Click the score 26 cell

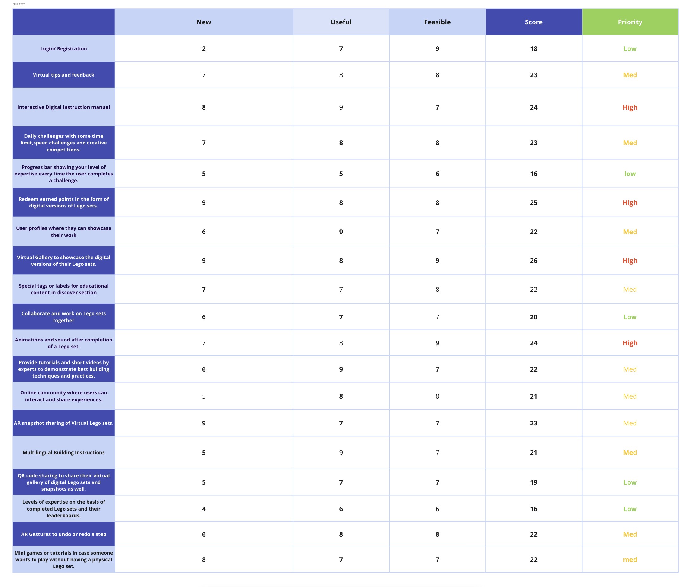[x=533, y=261]
